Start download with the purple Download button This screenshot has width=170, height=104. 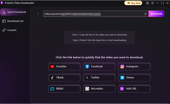[156, 14]
